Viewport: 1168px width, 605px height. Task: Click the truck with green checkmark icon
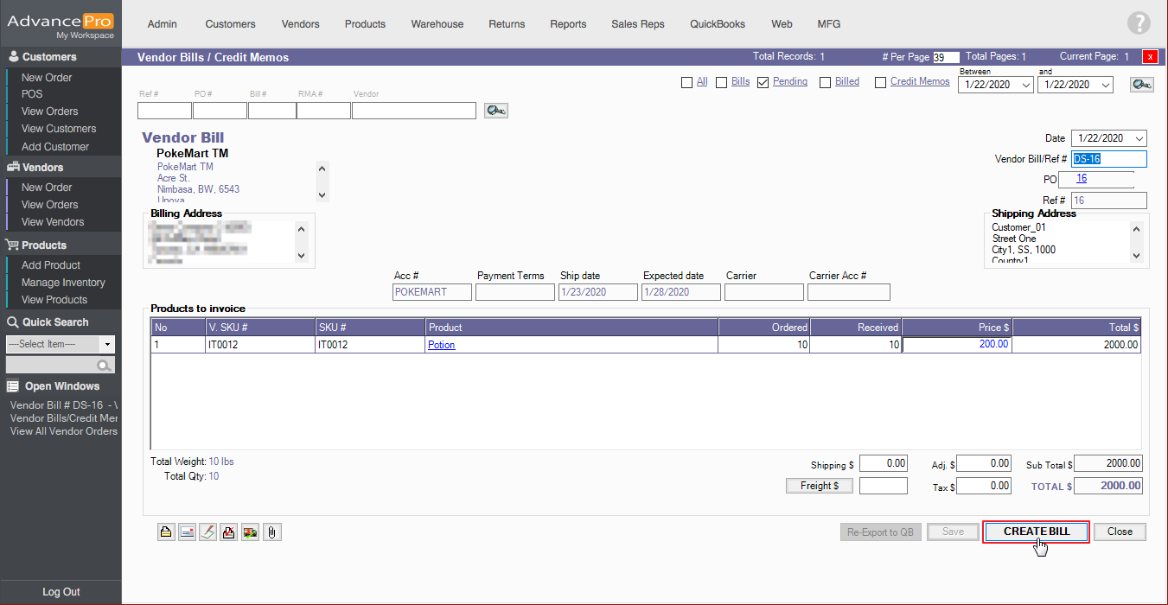(x=250, y=532)
